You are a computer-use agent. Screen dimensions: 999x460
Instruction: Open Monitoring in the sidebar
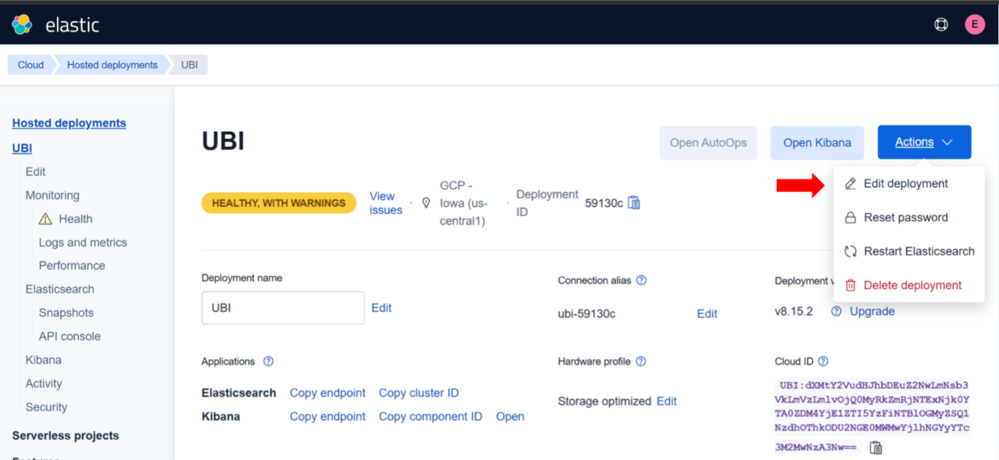tap(53, 195)
